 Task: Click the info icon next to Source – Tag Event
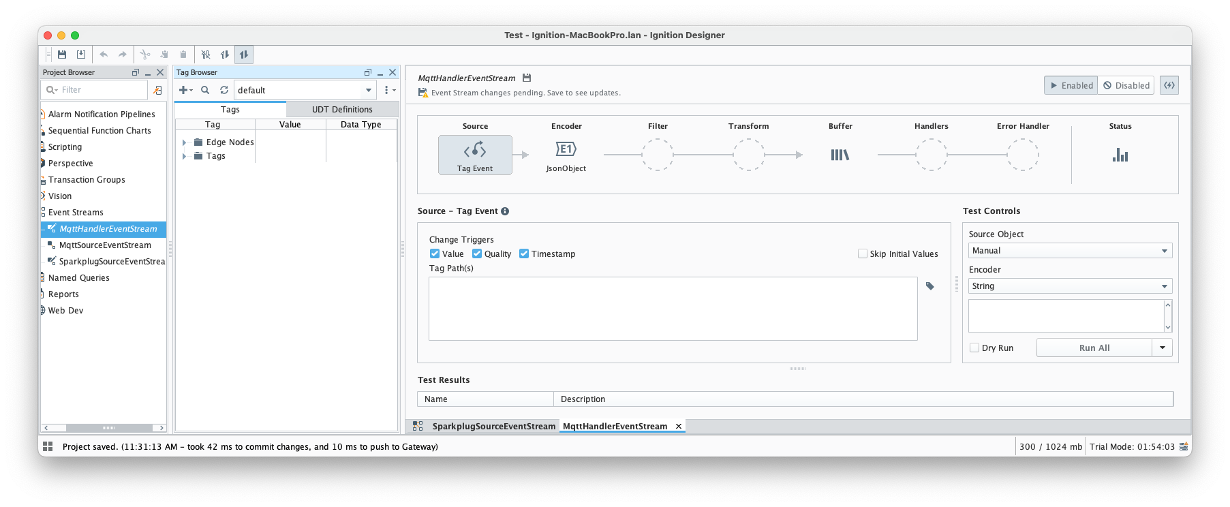[x=505, y=211]
